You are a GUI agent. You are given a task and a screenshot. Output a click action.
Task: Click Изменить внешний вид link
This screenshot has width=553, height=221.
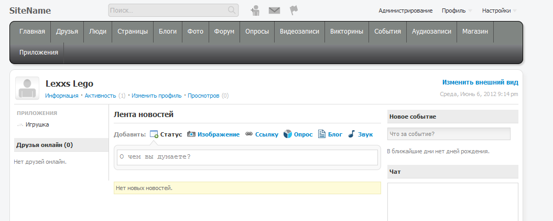point(480,82)
